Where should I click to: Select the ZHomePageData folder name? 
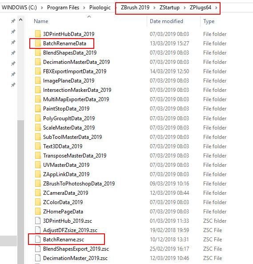[63, 212]
